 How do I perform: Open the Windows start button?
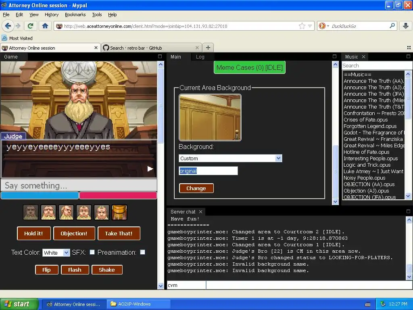[19, 304]
